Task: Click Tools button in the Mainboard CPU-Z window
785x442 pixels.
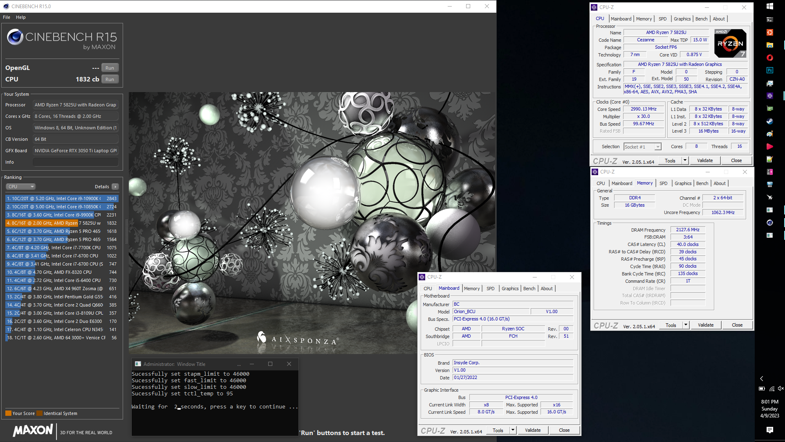Action: 498,430
